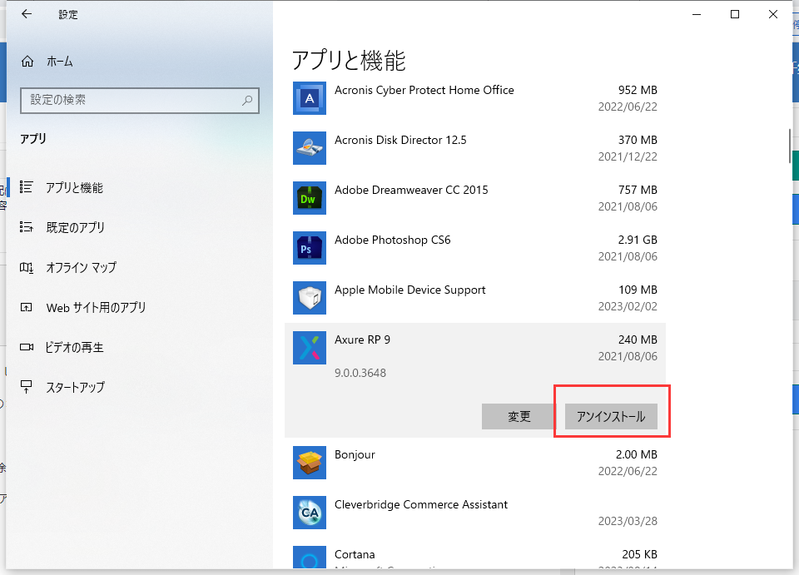The height and width of the screenshot is (575, 799).
Task: Click the Axure RP 9 app icon
Action: point(309,348)
